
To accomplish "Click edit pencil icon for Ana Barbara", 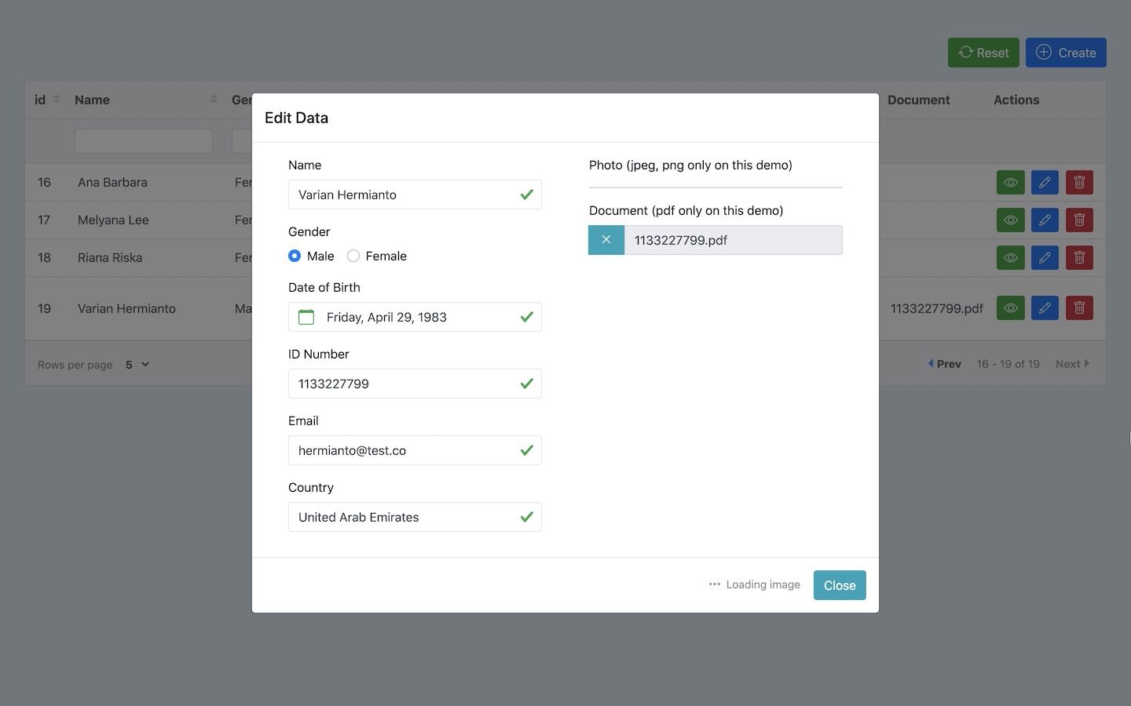I will [1045, 182].
